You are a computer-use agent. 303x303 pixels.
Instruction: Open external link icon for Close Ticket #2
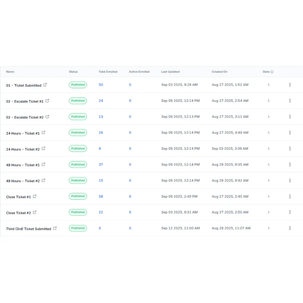point(34,212)
